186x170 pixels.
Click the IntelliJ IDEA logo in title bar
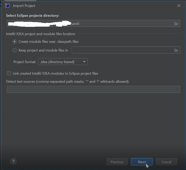7,6
